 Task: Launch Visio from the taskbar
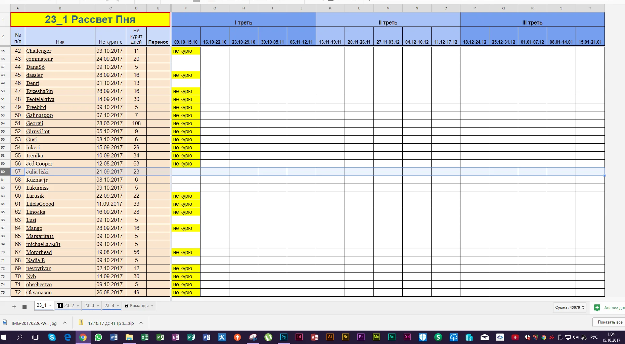pyautogui.click(x=207, y=337)
